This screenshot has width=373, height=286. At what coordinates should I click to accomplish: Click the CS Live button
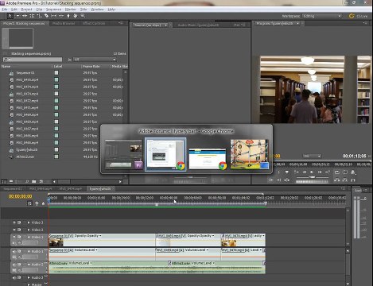click(358, 16)
